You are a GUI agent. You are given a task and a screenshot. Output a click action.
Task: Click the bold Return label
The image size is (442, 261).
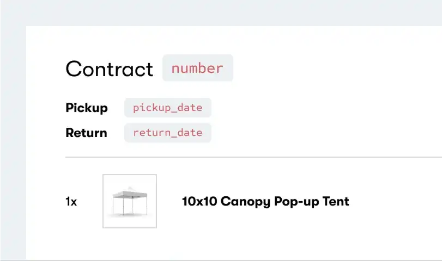[86, 133]
